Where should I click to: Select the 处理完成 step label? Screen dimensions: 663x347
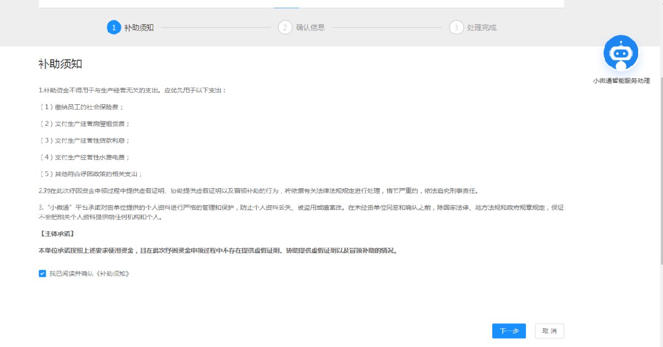pos(481,28)
